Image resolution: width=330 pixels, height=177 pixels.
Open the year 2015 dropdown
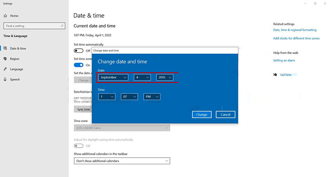165,78
